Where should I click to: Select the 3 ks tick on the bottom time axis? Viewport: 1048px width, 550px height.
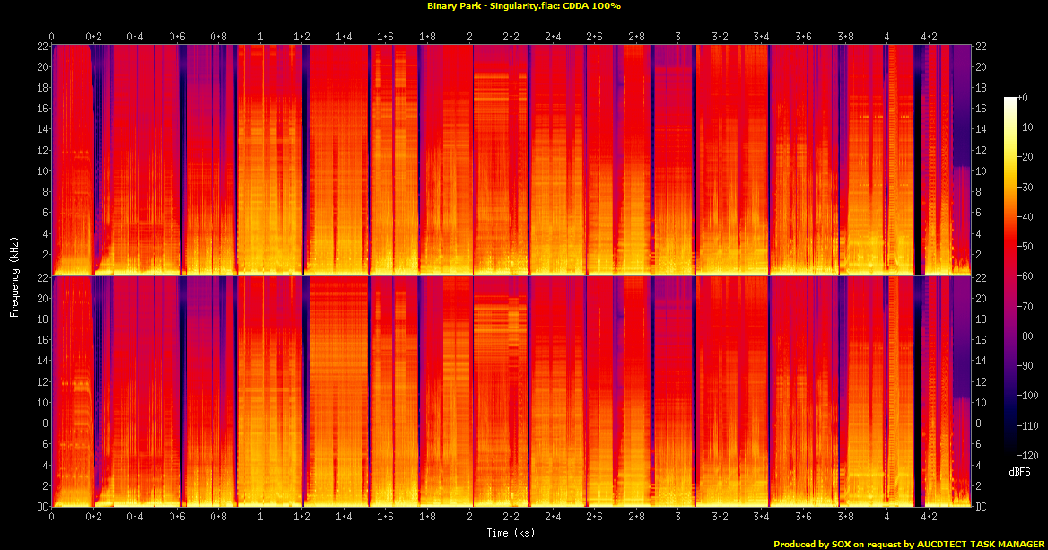tap(678, 518)
